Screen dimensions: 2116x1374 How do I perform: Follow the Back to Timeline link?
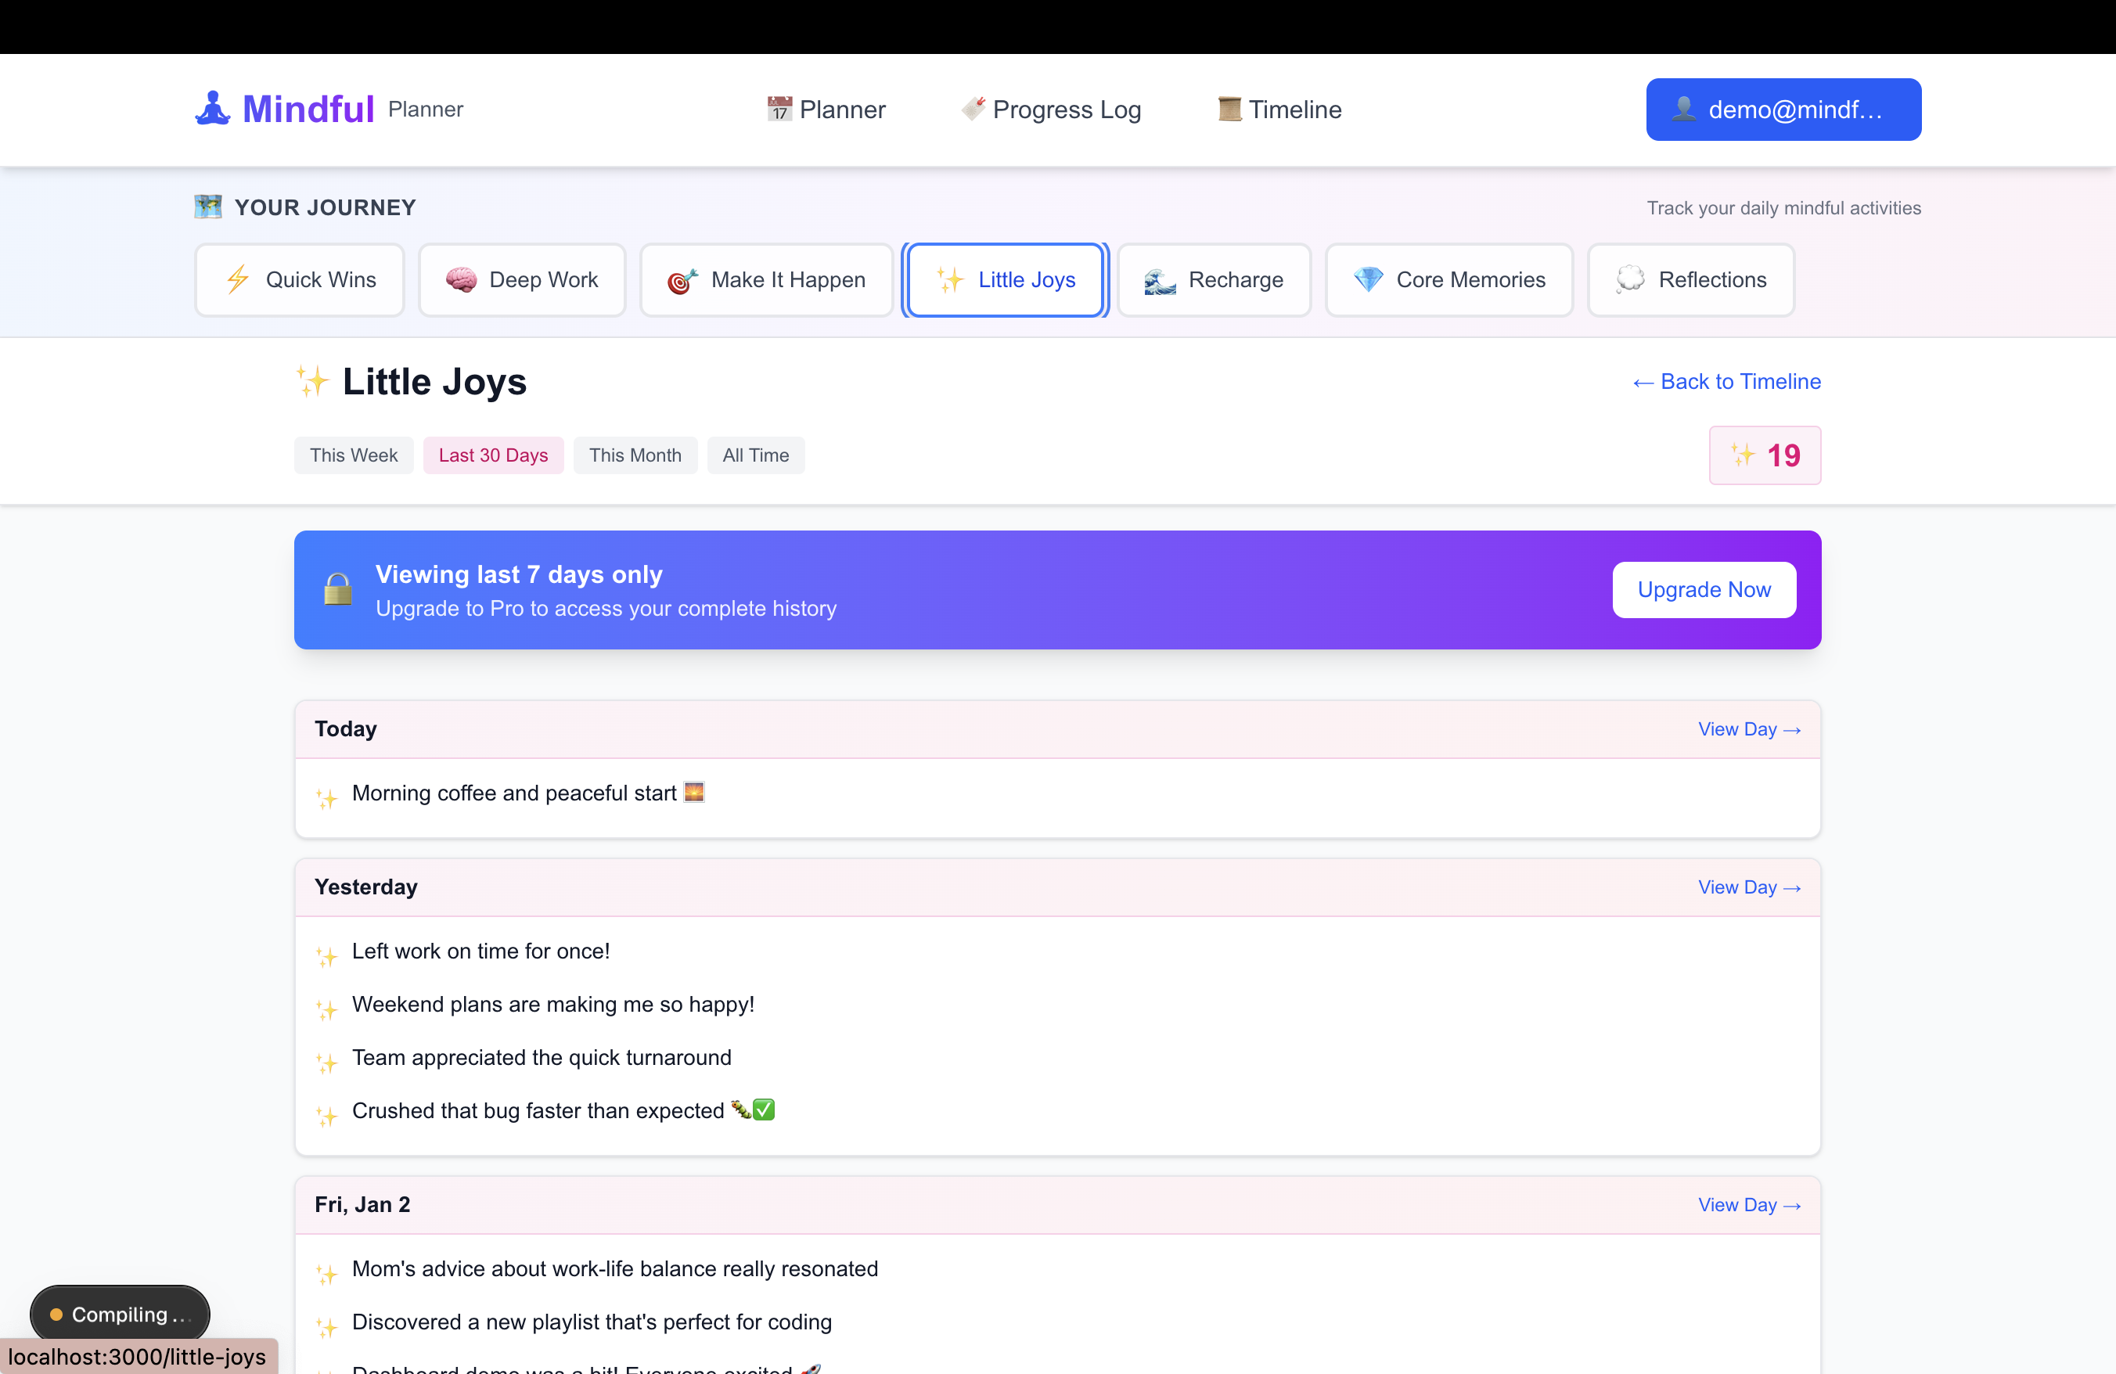(1726, 381)
